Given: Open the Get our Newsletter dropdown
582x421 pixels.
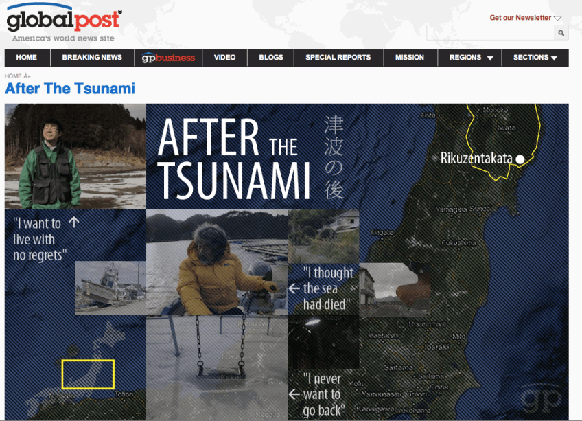Looking at the screenshot, I should [x=525, y=17].
